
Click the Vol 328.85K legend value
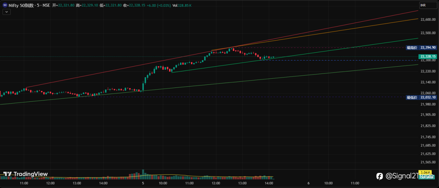tap(182, 5)
